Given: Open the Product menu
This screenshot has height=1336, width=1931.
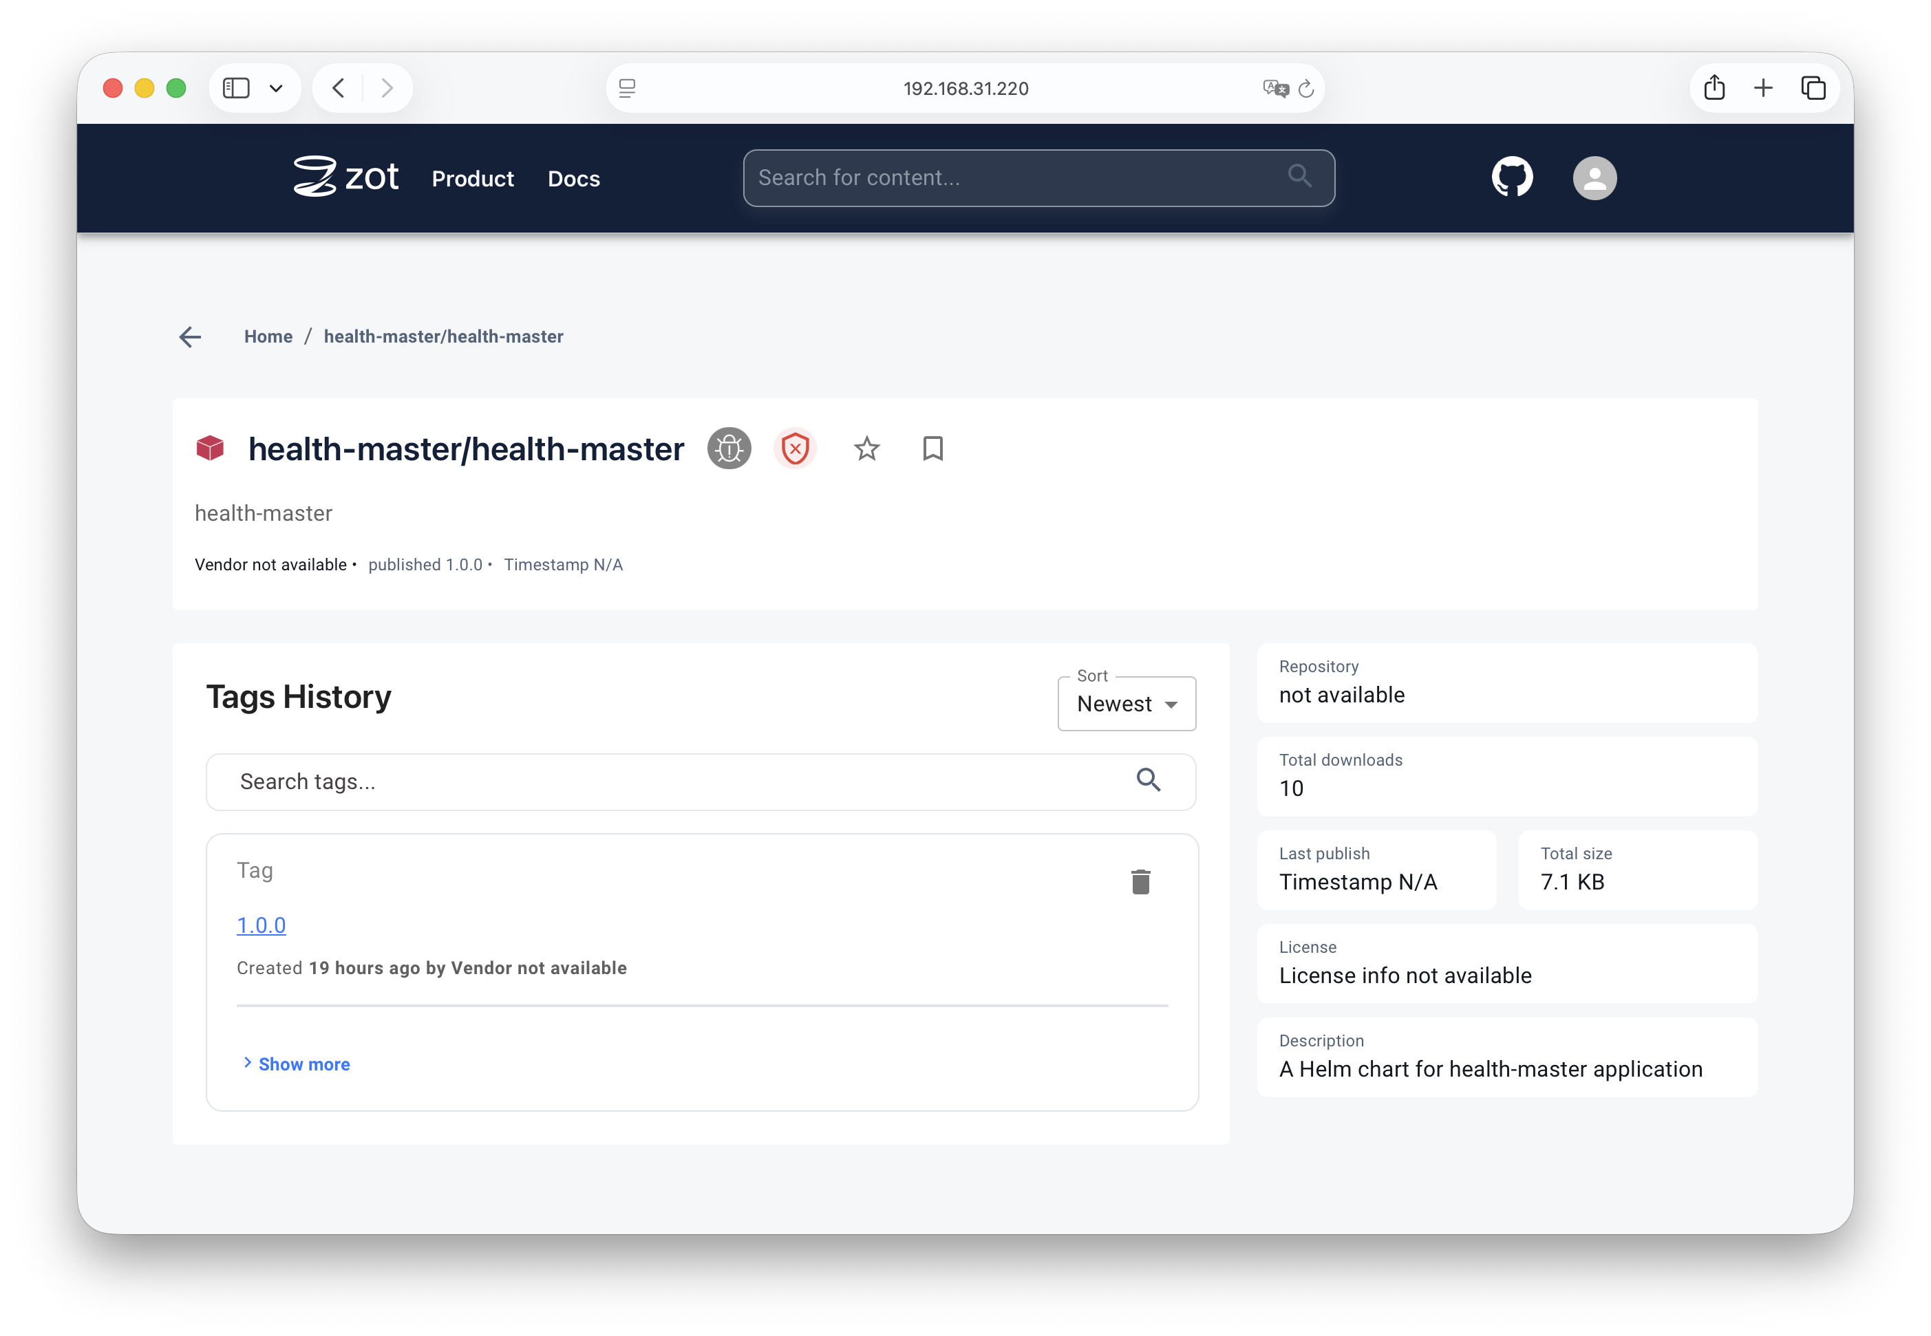Looking at the screenshot, I should (x=472, y=178).
